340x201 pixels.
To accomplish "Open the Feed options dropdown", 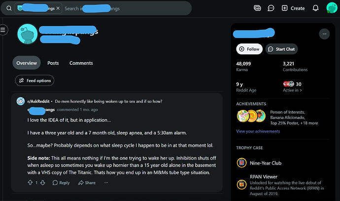I will click(34, 80).
